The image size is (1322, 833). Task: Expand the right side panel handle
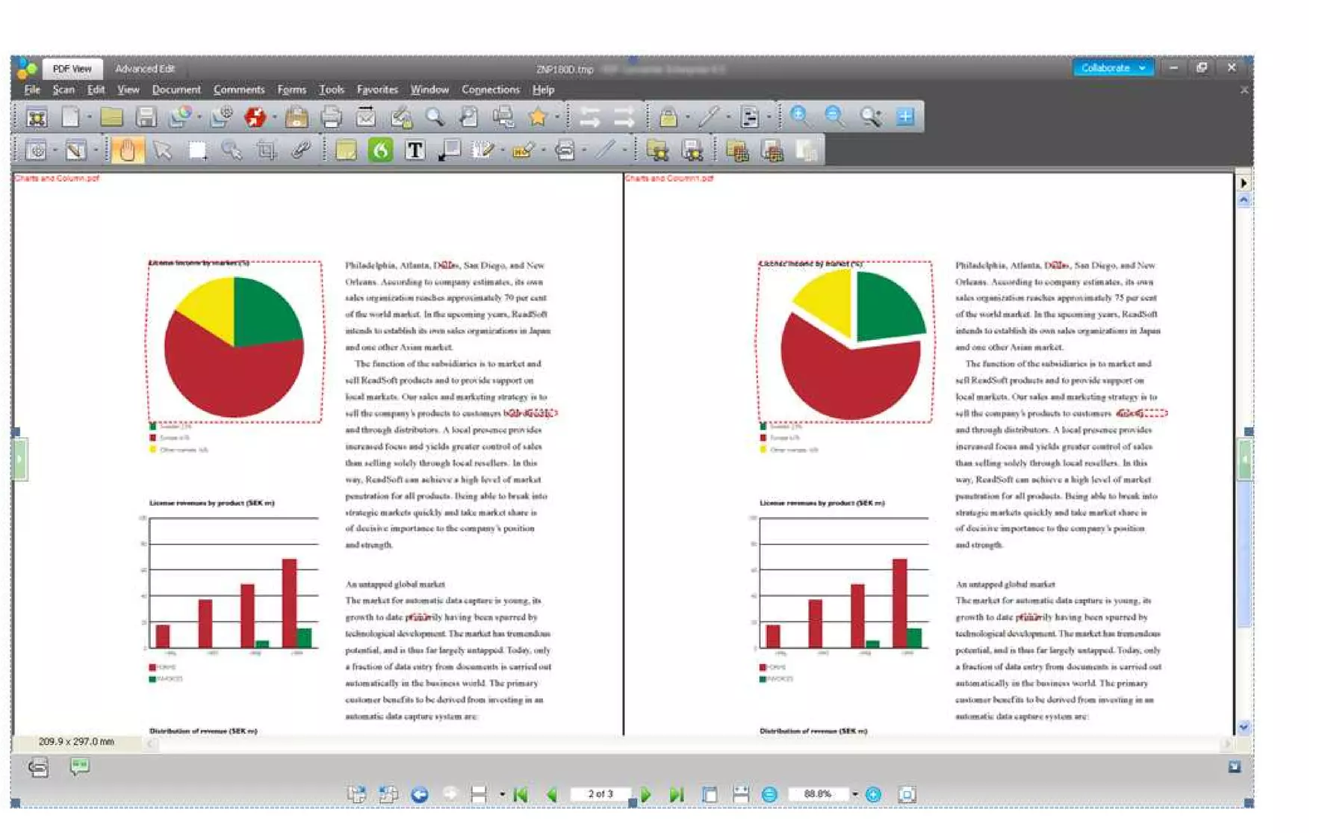[1244, 459]
